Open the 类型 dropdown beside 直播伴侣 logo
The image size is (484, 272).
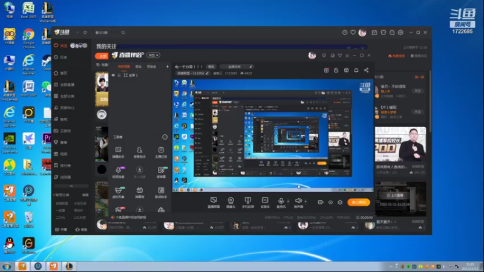(154, 55)
